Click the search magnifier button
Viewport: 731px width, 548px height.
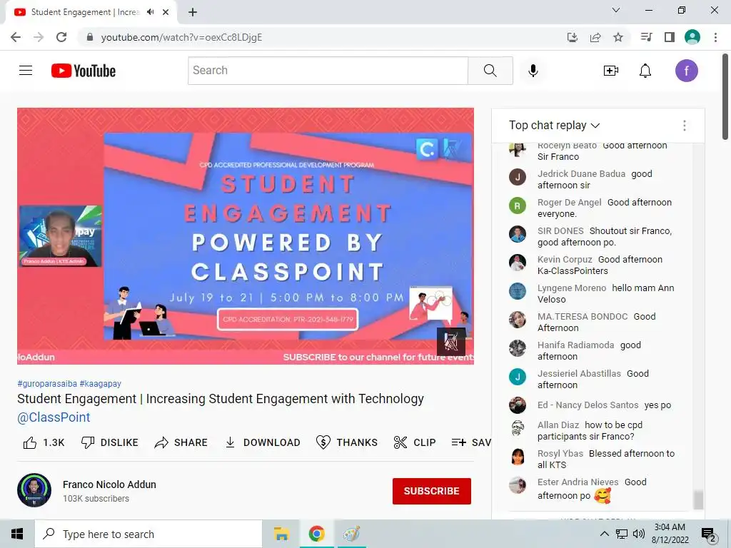point(490,71)
